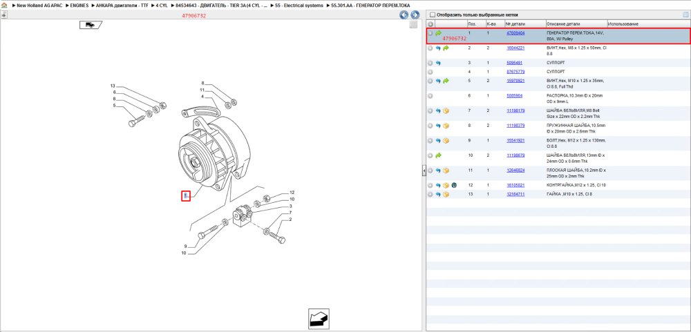The width and height of the screenshot is (691, 332).
Task: Open part number link 16044221
Action: (x=515, y=48)
